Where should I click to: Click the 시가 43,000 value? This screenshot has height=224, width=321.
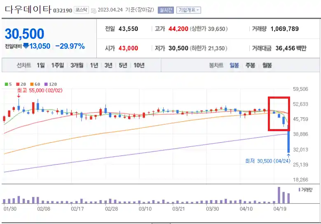tap(128, 48)
